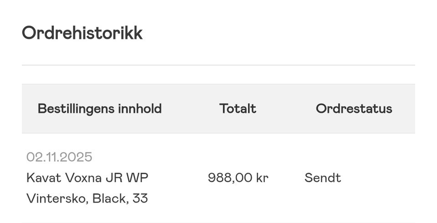Click the shoe size 33
The width and height of the screenshot is (437, 223).
[x=141, y=199]
